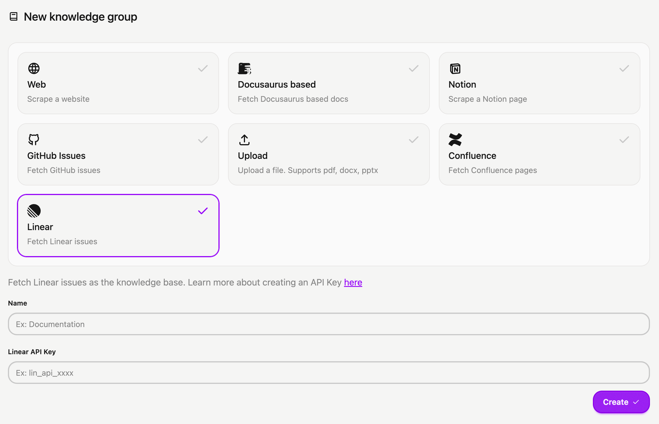Click the book icon beside page title

[x=14, y=17]
